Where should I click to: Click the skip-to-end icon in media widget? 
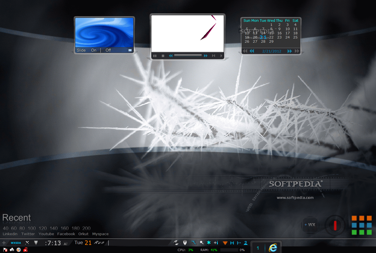point(214,56)
